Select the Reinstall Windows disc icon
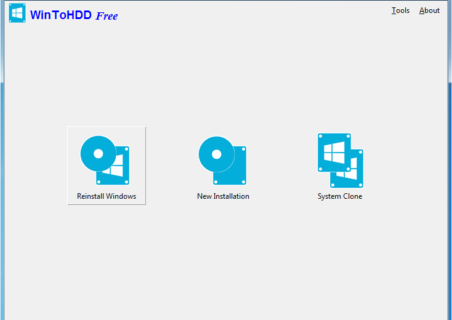This screenshot has width=452, height=320. (105, 160)
